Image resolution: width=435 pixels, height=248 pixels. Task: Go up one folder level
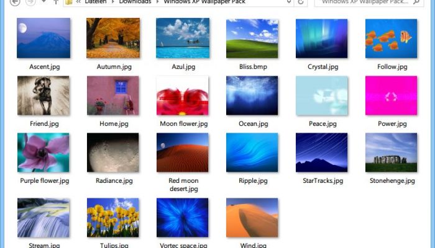coord(56,2)
